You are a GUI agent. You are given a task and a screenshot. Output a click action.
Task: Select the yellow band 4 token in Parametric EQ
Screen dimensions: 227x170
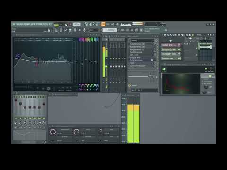point(88,39)
